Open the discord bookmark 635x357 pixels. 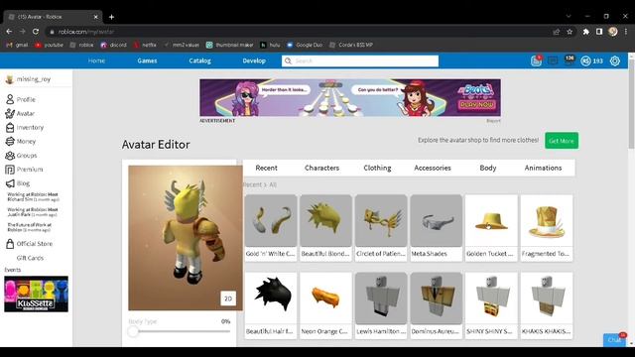114,45
